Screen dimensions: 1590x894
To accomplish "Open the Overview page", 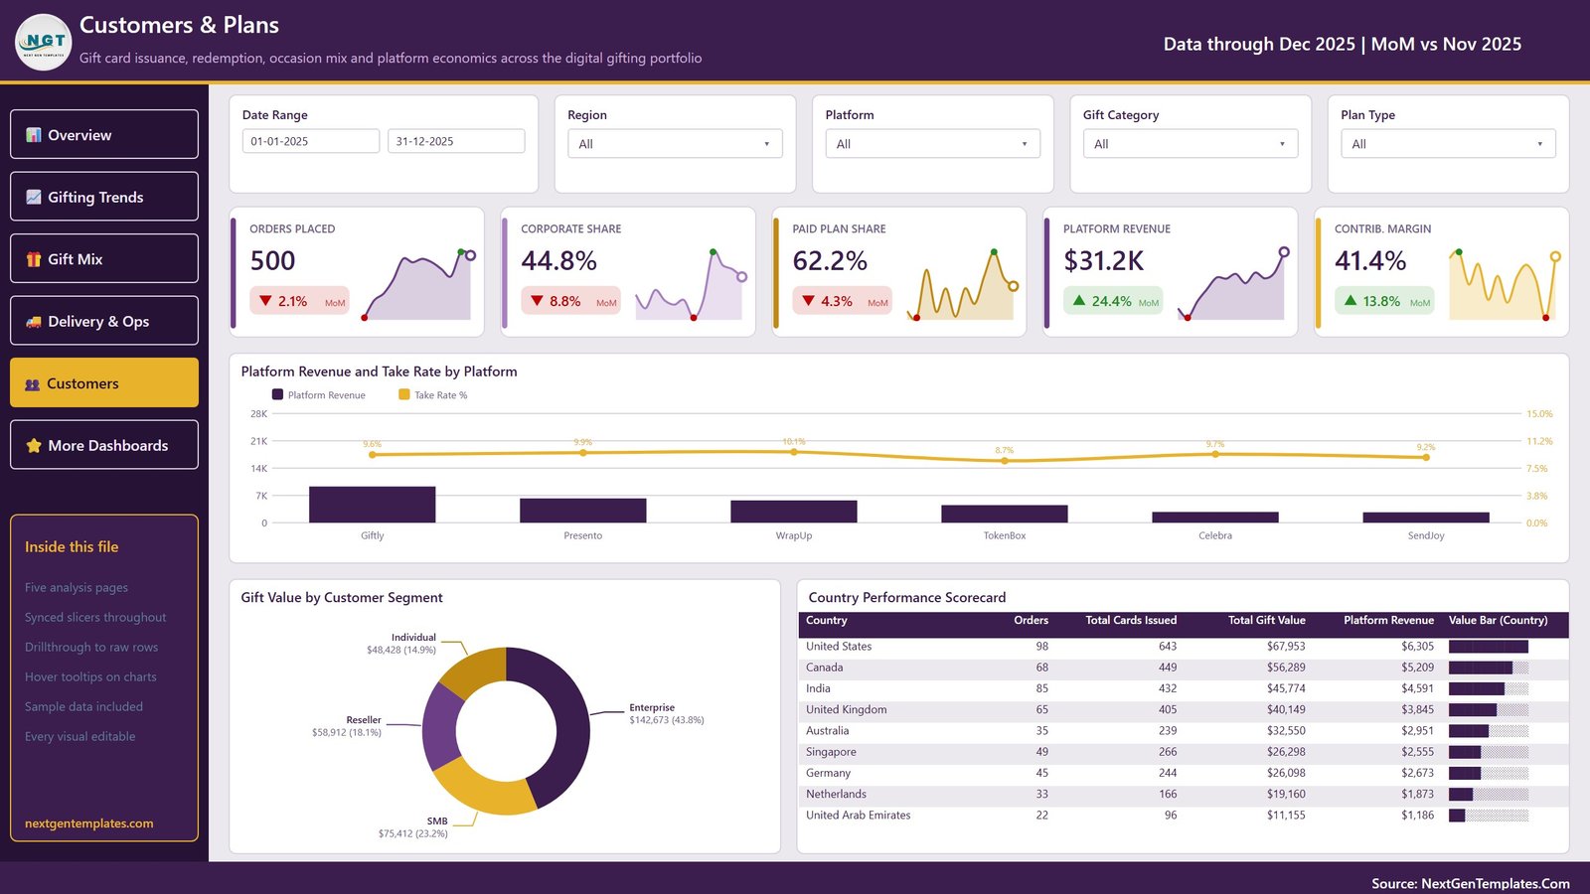I will click(104, 134).
